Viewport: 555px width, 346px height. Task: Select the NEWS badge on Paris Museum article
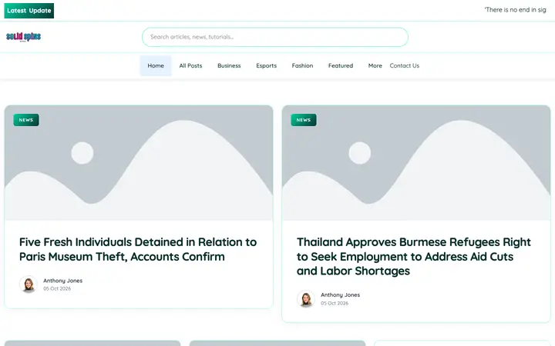(26, 120)
